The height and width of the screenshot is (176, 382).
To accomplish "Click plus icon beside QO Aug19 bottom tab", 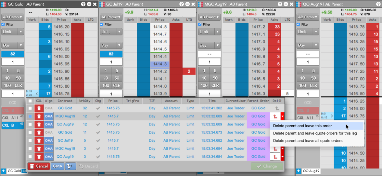I will [x=298, y=171].
